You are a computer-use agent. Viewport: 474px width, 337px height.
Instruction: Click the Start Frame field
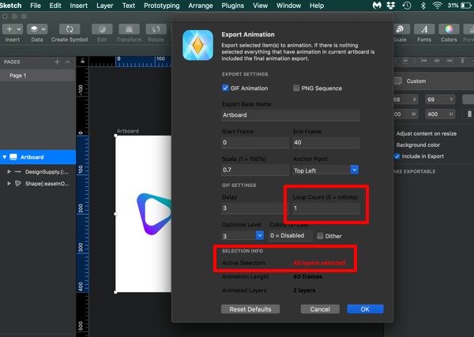coord(255,142)
